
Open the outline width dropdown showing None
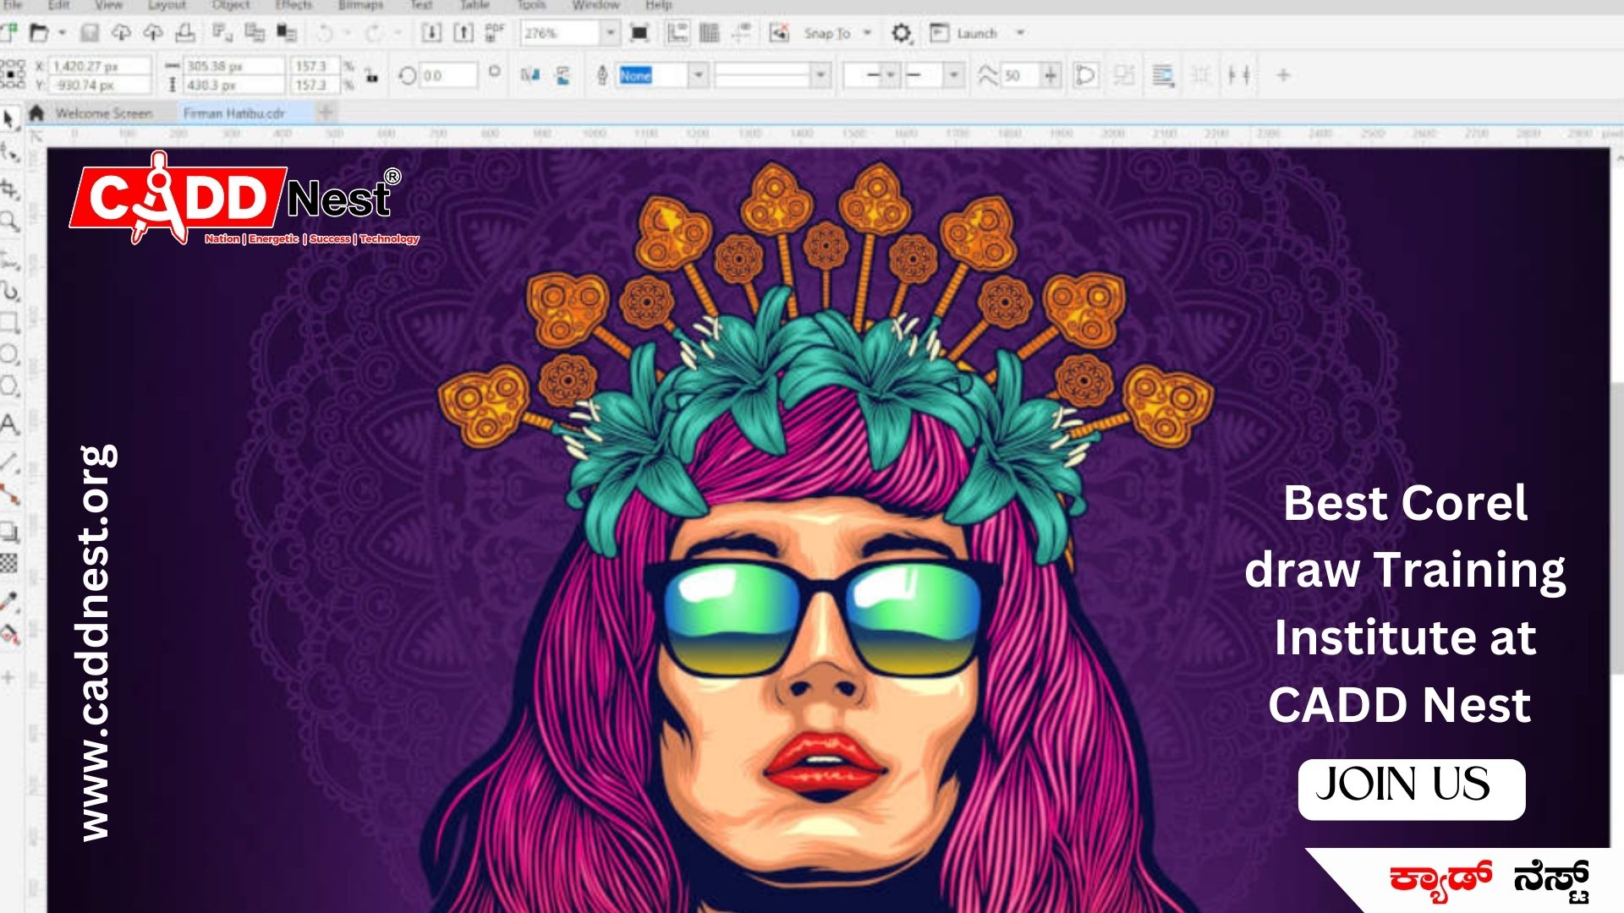pos(699,75)
